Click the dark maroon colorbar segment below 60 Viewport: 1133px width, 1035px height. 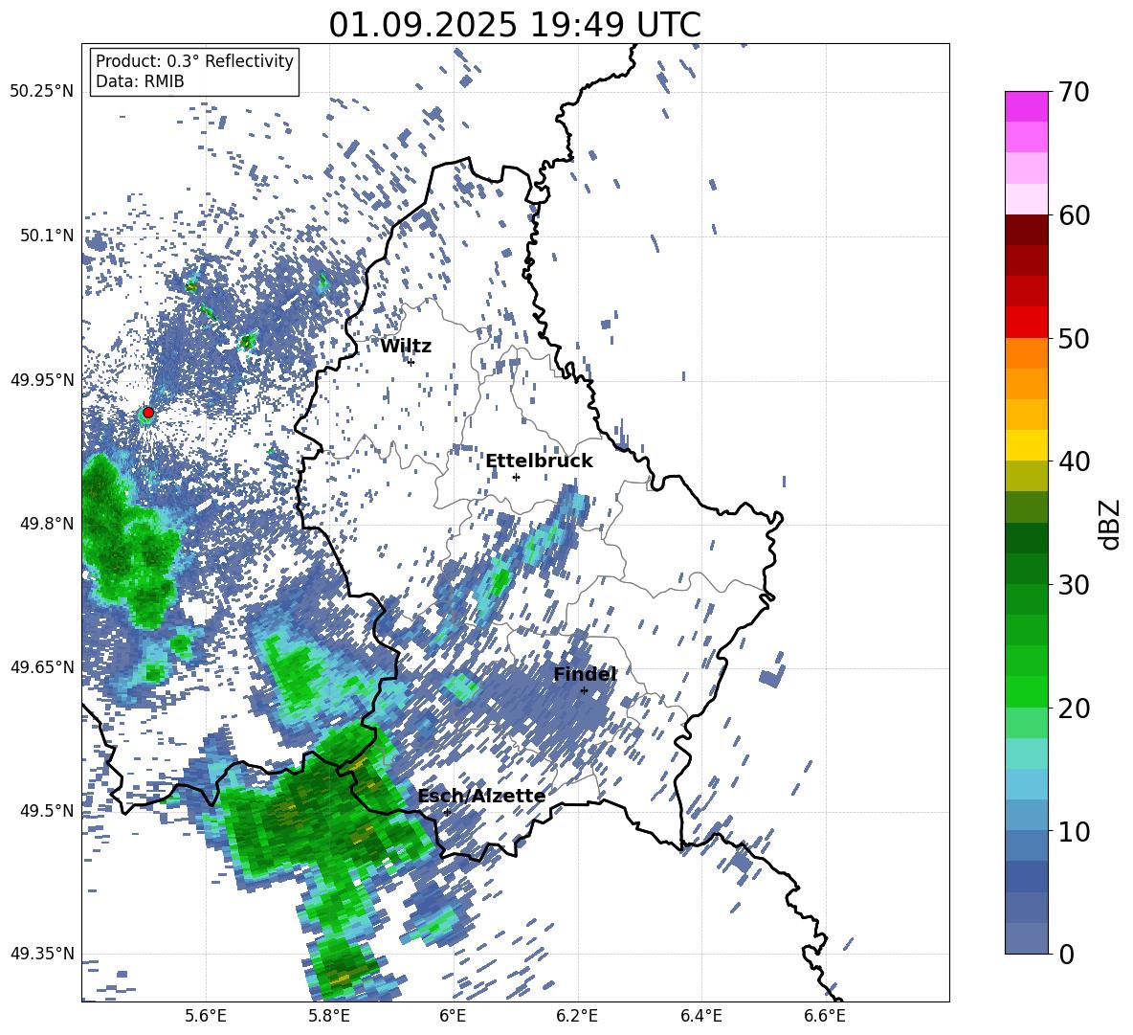pyautogui.click(x=1027, y=230)
